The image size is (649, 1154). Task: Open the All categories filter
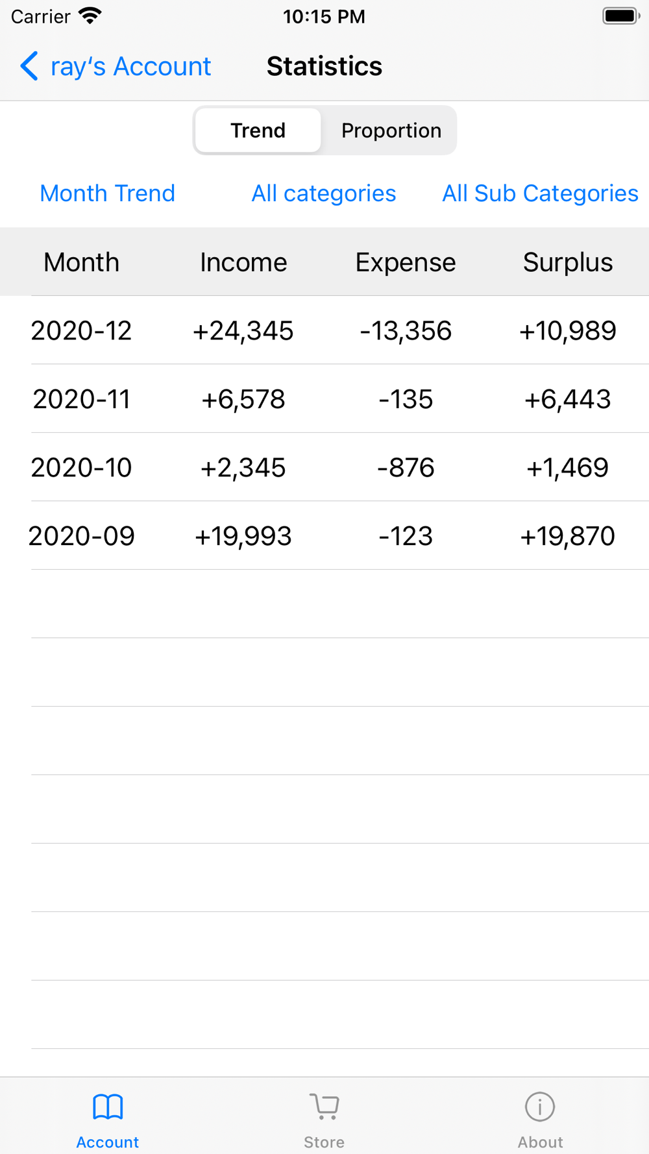click(324, 193)
